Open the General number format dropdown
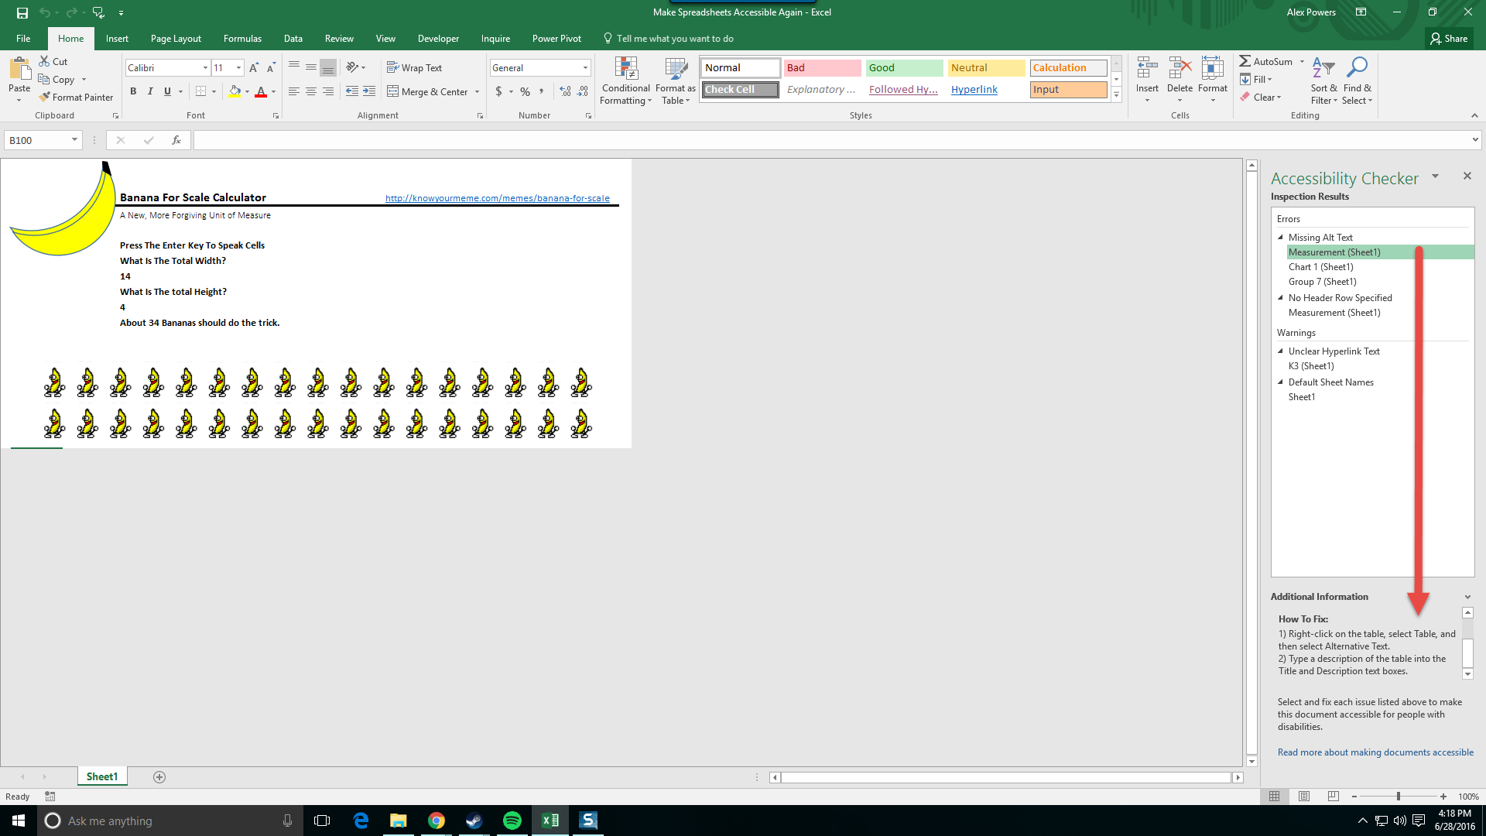The width and height of the screenshot is (1486, 836). coord(585,68)
